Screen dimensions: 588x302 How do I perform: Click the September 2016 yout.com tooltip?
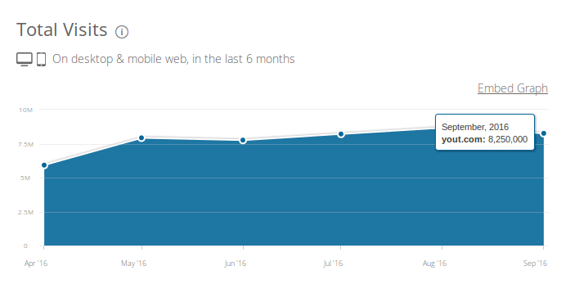pos(484,132)
